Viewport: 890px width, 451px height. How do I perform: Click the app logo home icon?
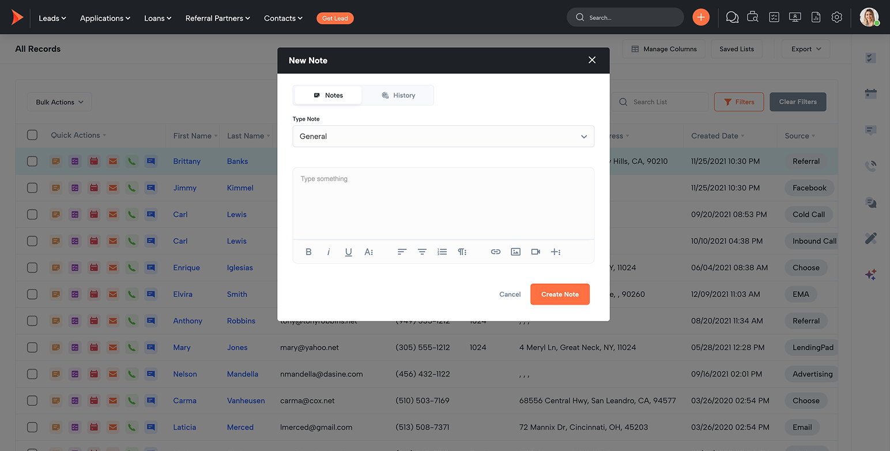tap(17, 18)
